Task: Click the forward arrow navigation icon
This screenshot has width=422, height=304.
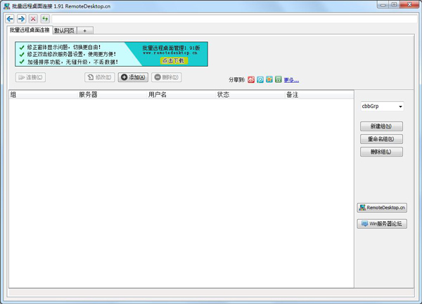Action: point(21,19)
